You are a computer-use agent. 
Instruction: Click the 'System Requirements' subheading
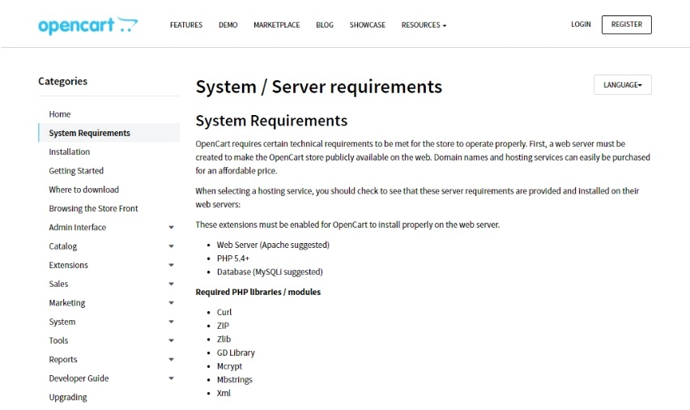[x=271, y=121]
